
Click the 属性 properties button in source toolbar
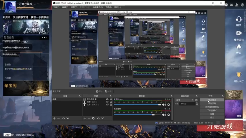(x=99, y=91)
